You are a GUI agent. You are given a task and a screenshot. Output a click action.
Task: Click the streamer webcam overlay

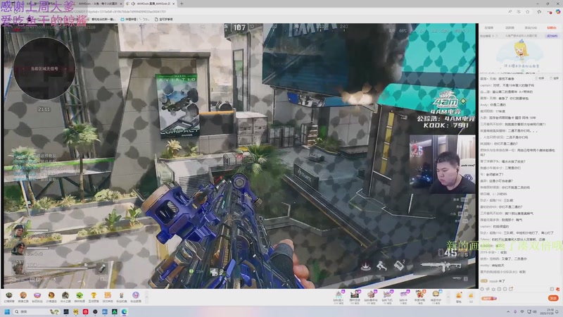pyautogui.click(x=443, y=164)
